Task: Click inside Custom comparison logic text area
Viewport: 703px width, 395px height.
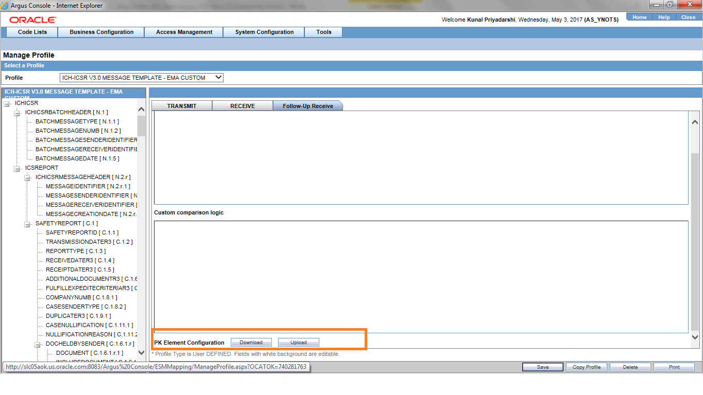Action: (x=421, y=277)
